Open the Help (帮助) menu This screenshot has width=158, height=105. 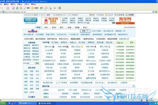pos(33,4)
